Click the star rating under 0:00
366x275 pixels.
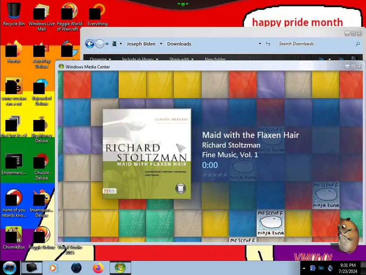[x=215, y=174]
